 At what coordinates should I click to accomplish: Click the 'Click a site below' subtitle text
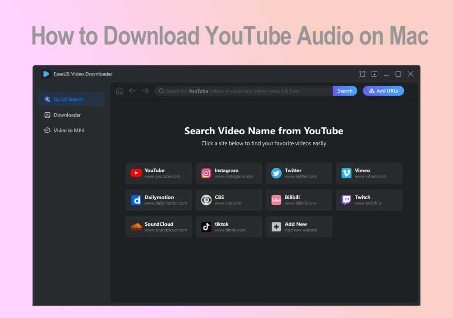264,144
